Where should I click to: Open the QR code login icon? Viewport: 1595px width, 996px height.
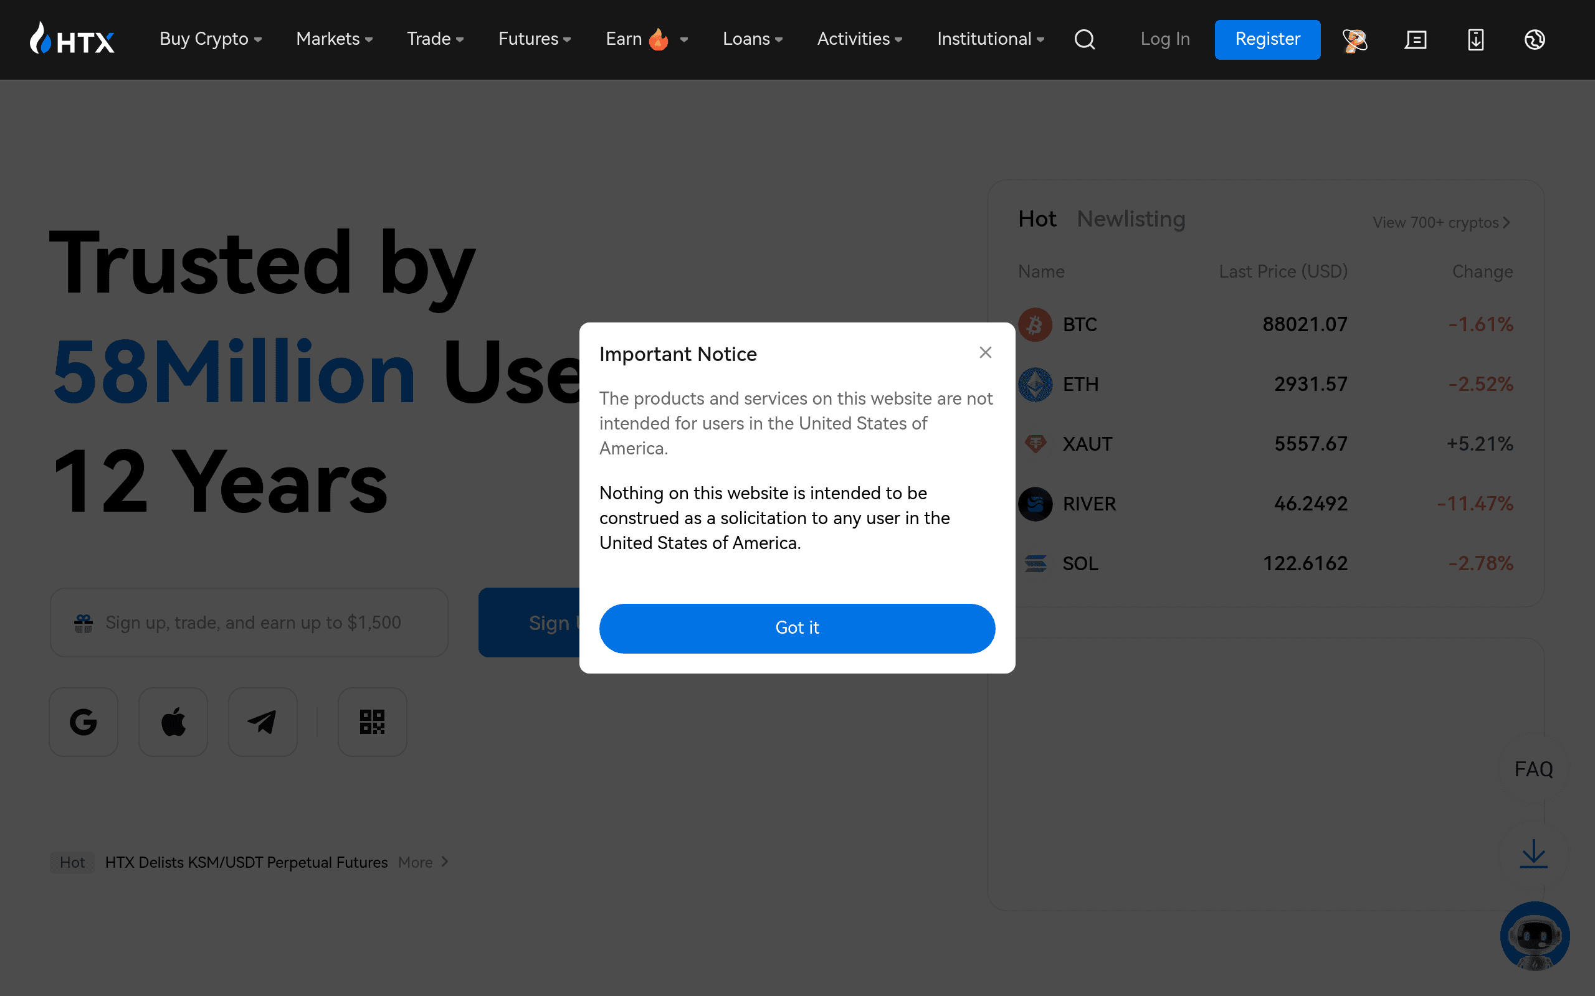(373, 722)
